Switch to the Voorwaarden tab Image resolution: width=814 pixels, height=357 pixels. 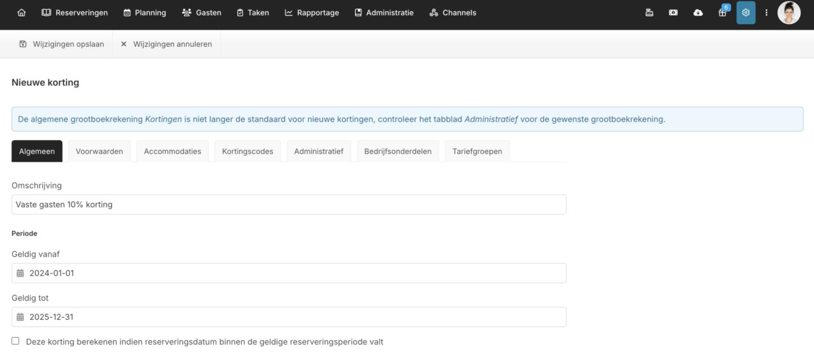99,151
